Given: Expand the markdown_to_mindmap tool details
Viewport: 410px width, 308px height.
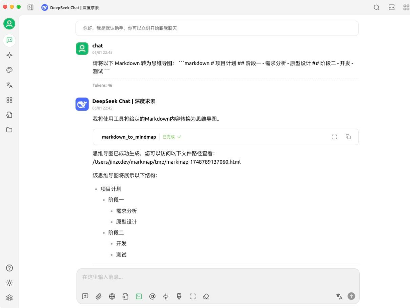Looking at the screenshot, I should pos(335,137).
